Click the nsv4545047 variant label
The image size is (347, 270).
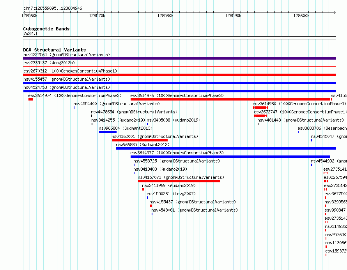[329, 136]
